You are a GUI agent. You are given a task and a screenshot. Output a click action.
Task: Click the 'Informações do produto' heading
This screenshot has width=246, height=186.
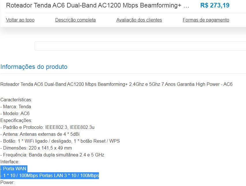point(34,67)
